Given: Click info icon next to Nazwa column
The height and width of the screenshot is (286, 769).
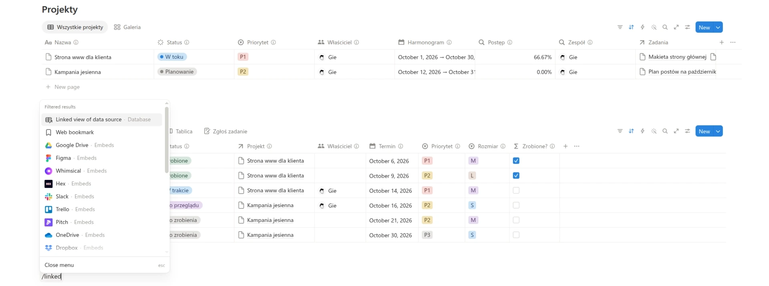Looking at the screenshot, I should [x=76, y=42].
